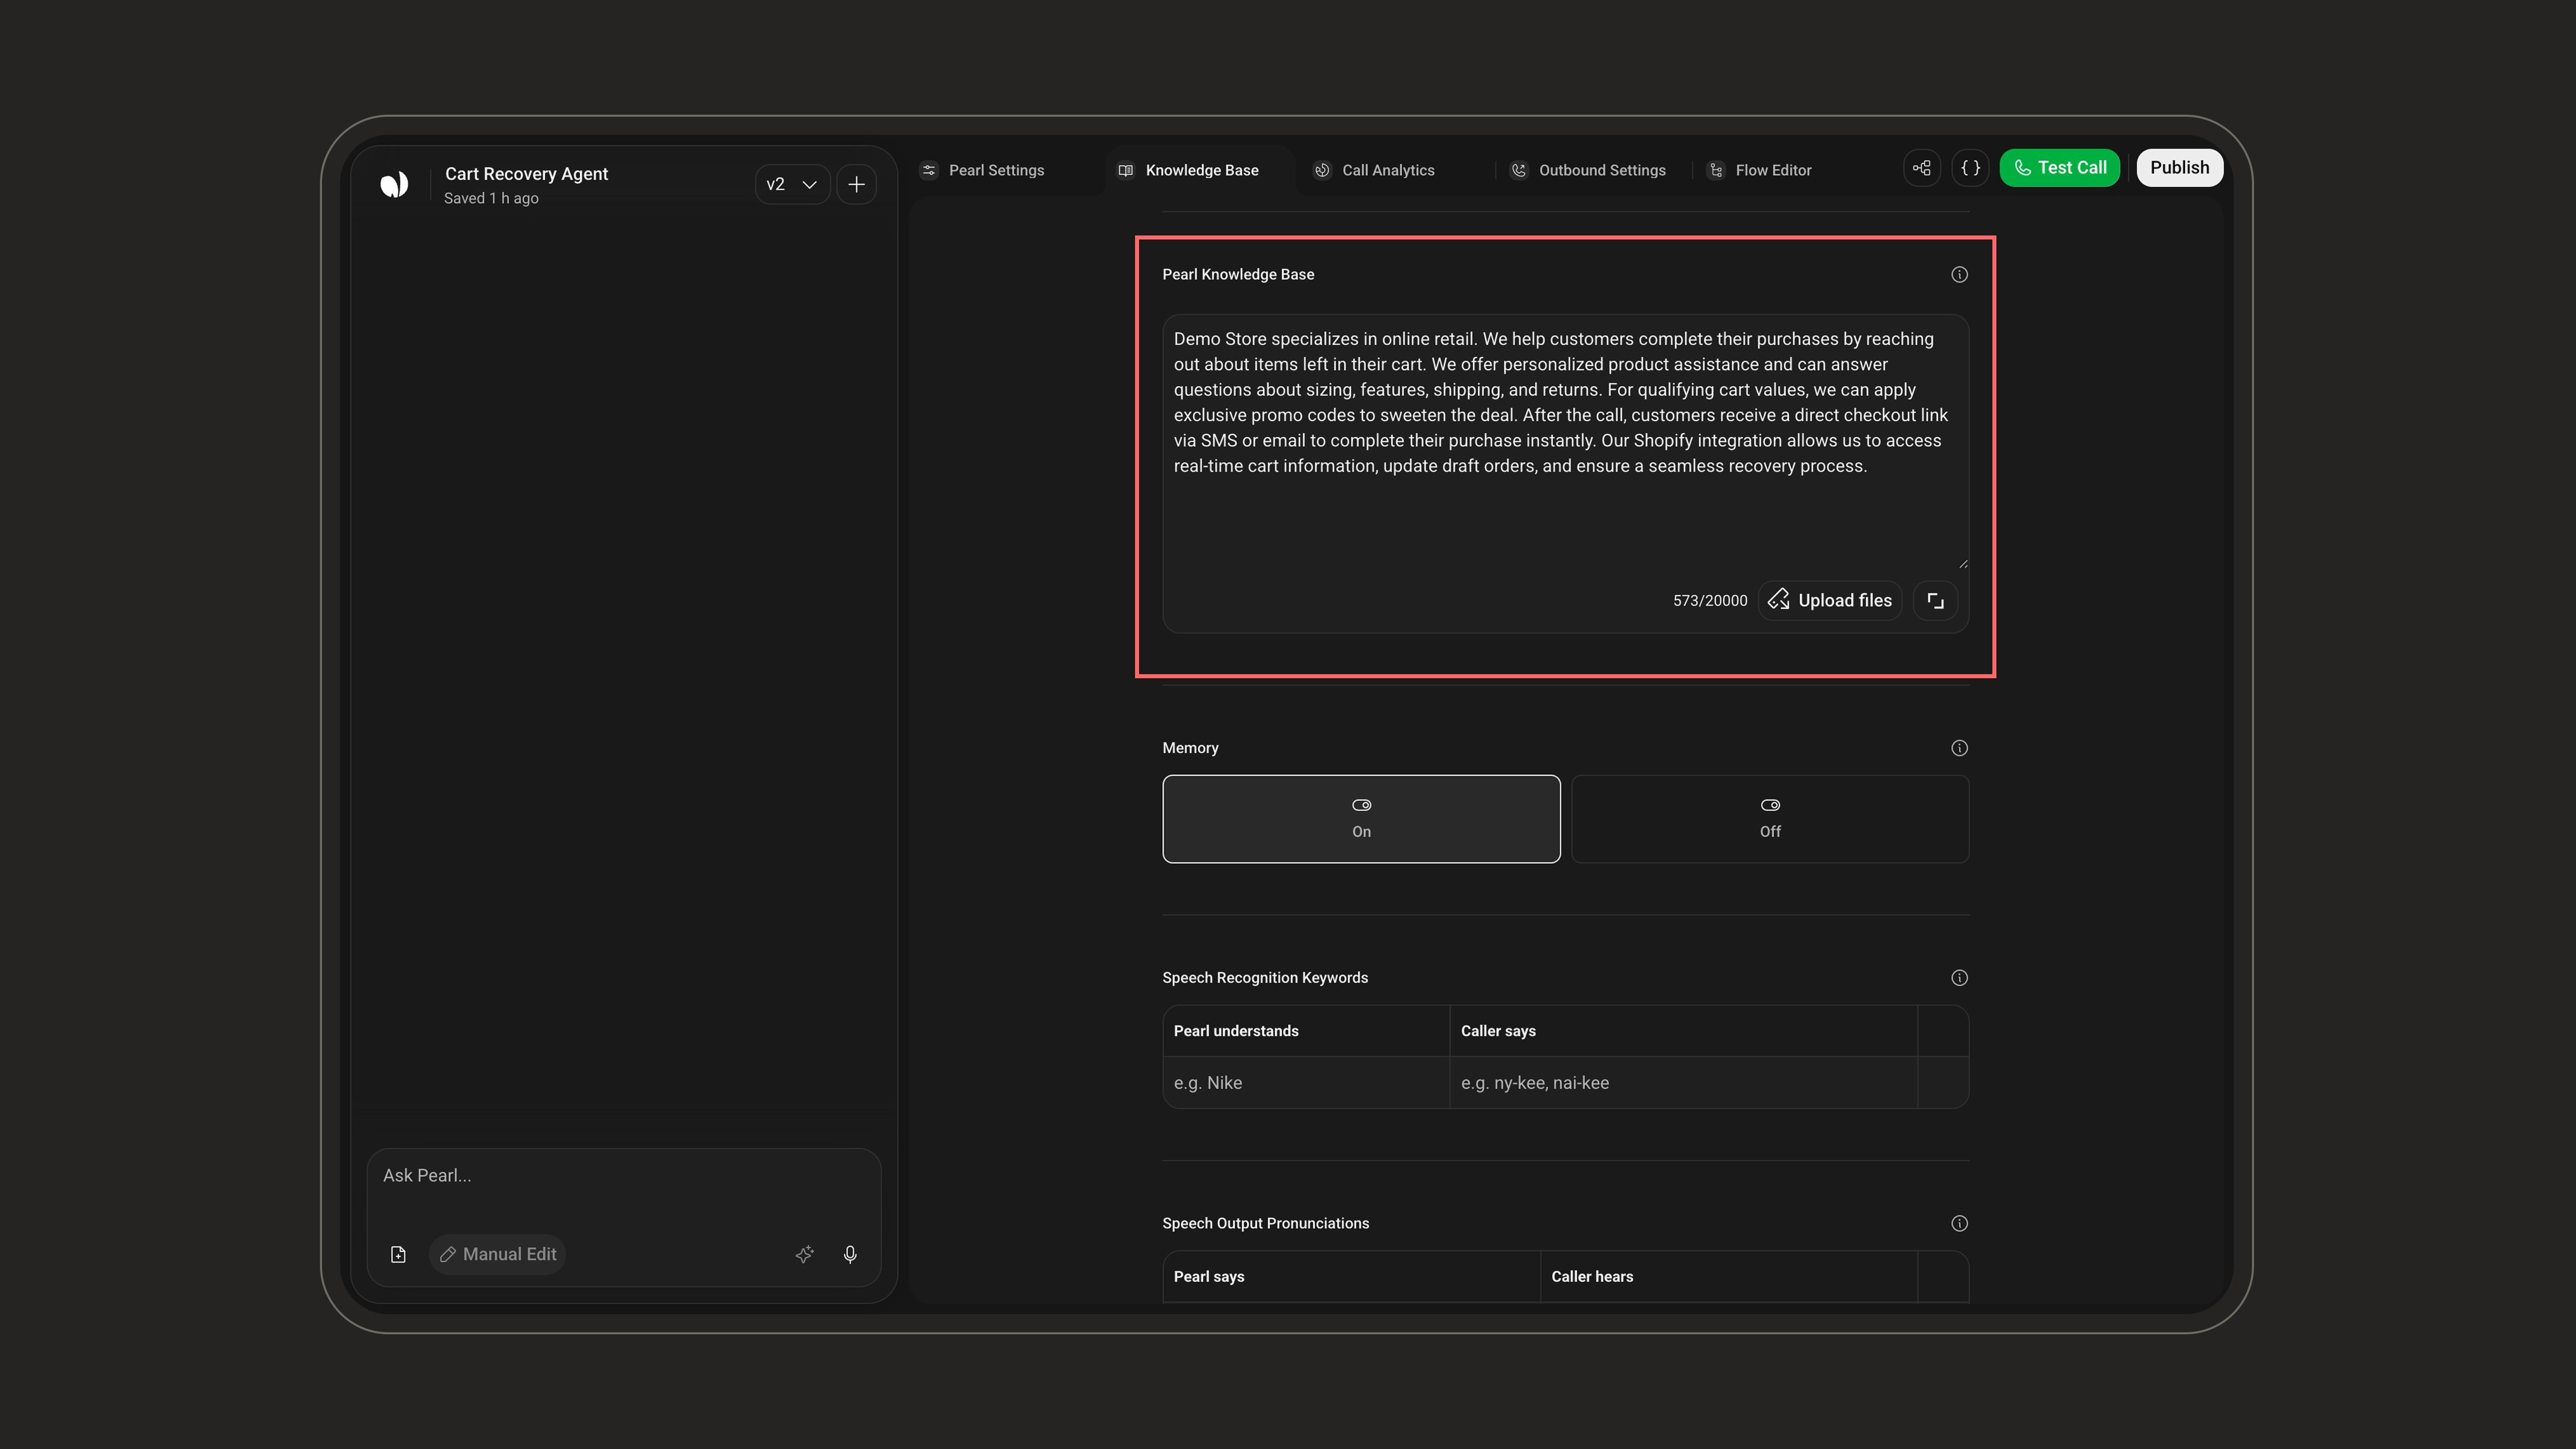The image size is (2576, 1449).
Task: Click the 'e.g. ny-kee, nai-kee' Caller says field
Action: 1683,1083
